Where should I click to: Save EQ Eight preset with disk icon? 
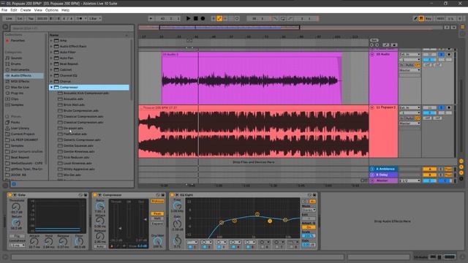(314, 195)
